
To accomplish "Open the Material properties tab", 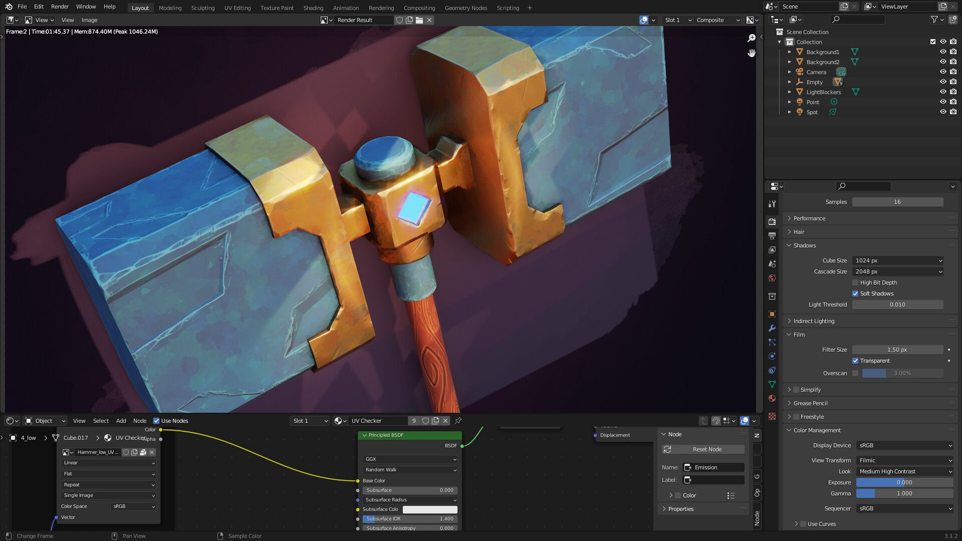I will [x=772, y=398].
